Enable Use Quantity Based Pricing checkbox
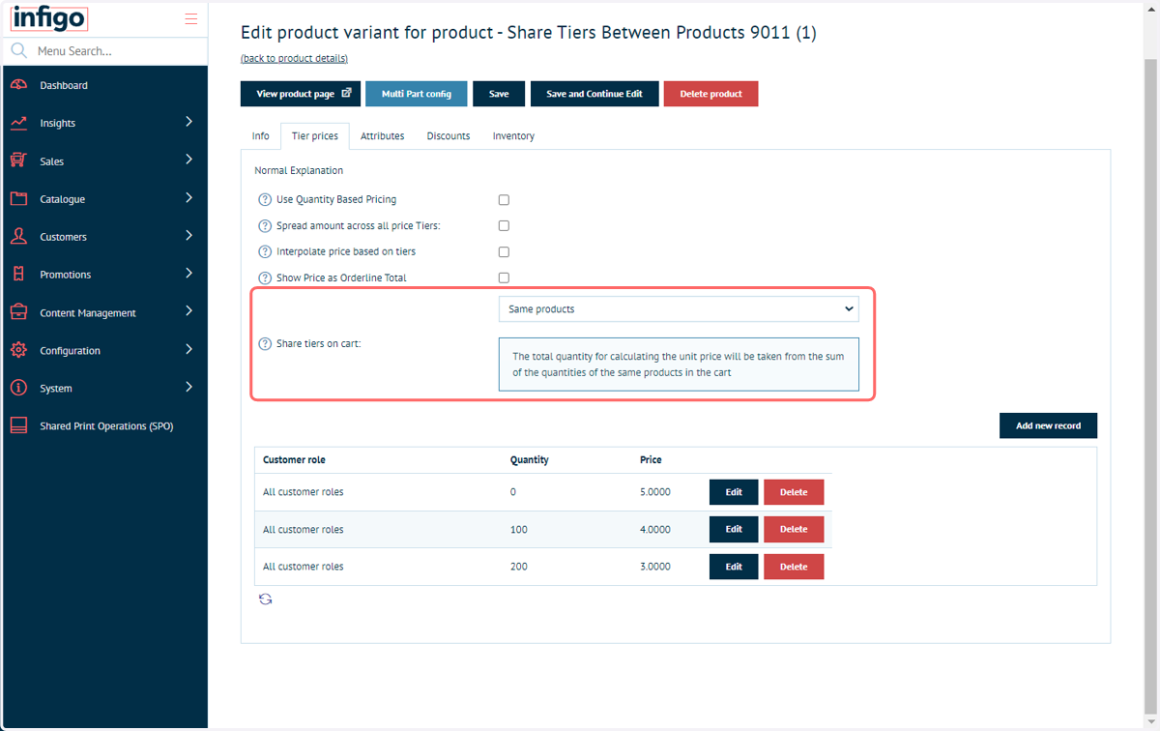 click(504, 200)
